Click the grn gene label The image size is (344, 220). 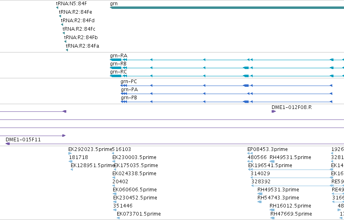114,4
